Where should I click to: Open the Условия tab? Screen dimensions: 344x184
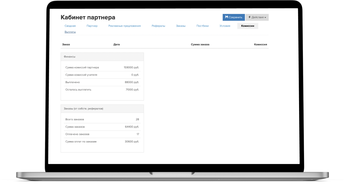click(x=225, y=26)
